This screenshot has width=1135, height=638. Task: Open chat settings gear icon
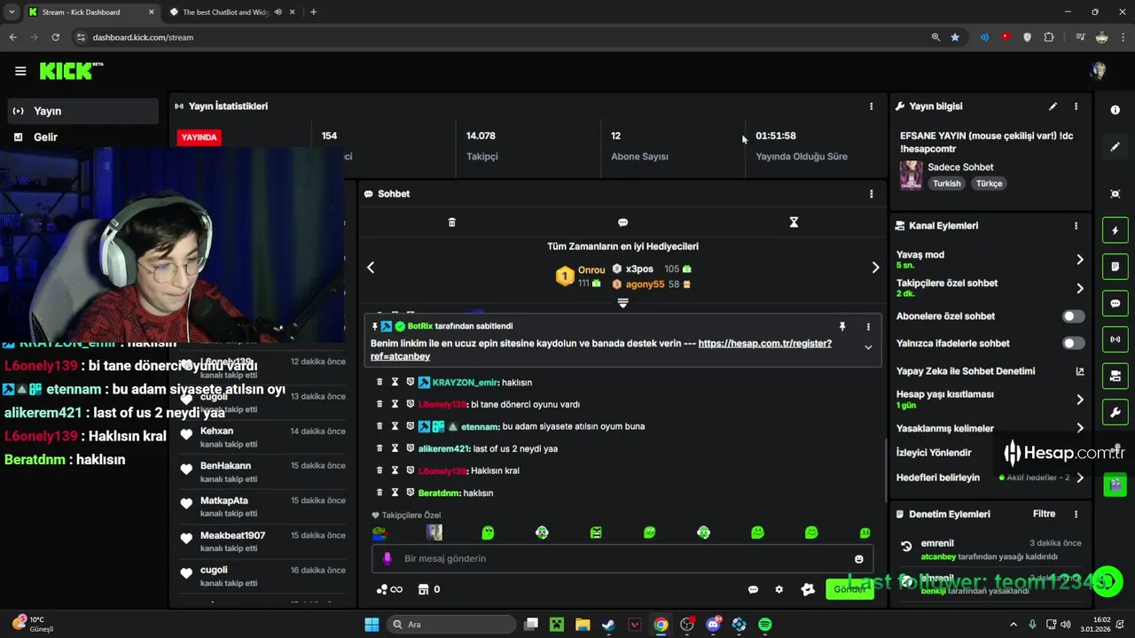779,589
